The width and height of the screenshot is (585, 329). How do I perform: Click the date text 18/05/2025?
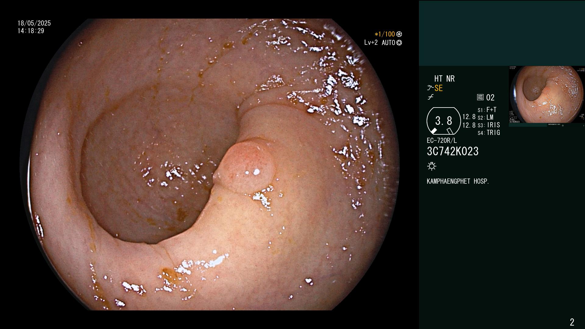34,23
